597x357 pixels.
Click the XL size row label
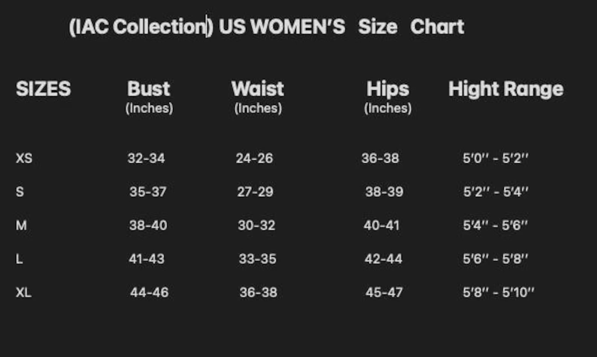click(24, 292)
